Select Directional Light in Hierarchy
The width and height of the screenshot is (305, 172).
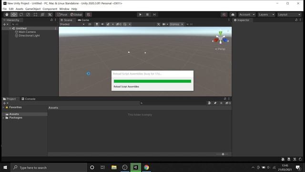(x=29, y=36)
